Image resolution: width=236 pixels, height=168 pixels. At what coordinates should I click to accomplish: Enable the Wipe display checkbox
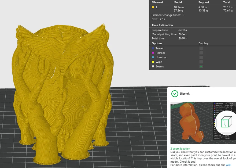pos(201,62)
